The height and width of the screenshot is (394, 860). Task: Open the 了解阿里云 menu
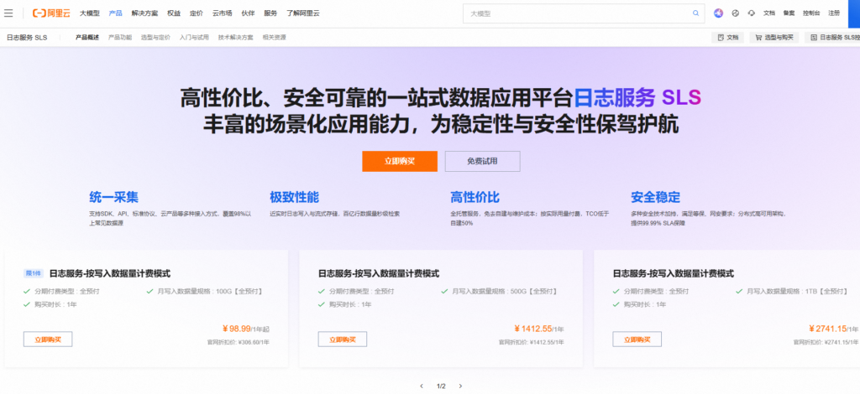click(302, 13)
